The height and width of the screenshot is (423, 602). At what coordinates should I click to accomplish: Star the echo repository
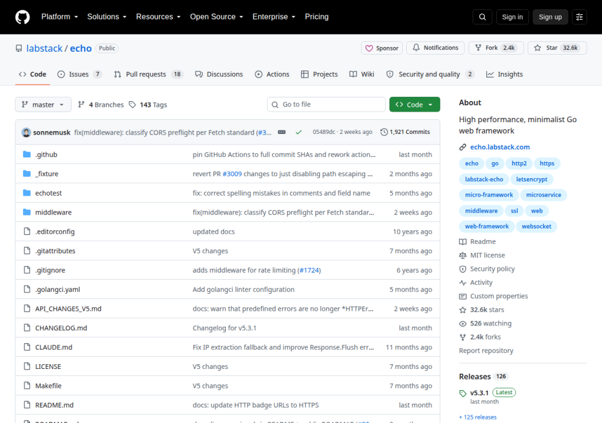[557, 48]
